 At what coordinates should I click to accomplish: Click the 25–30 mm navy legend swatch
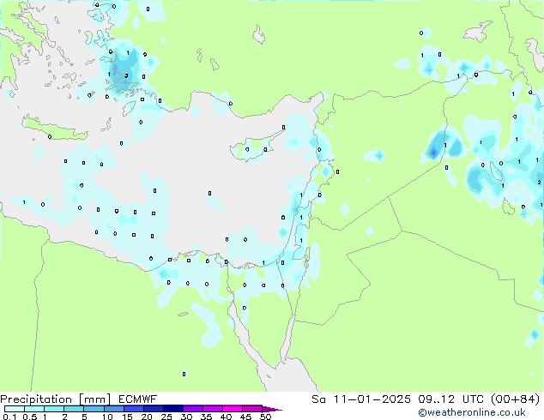coord(172,409)
